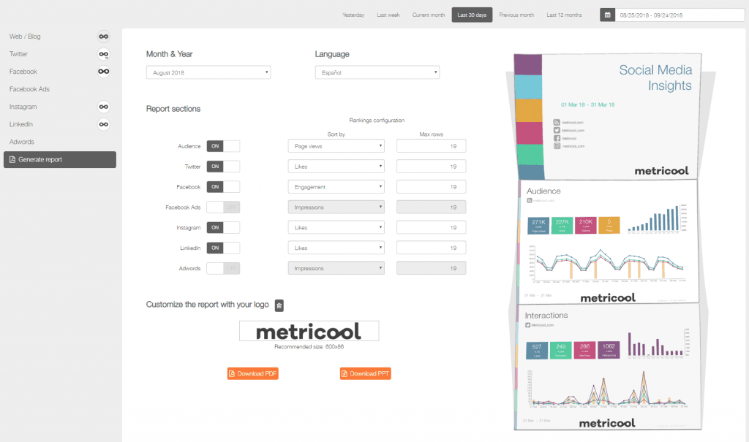Click the infinity icon beside LinkedIn

coord(104,125)
